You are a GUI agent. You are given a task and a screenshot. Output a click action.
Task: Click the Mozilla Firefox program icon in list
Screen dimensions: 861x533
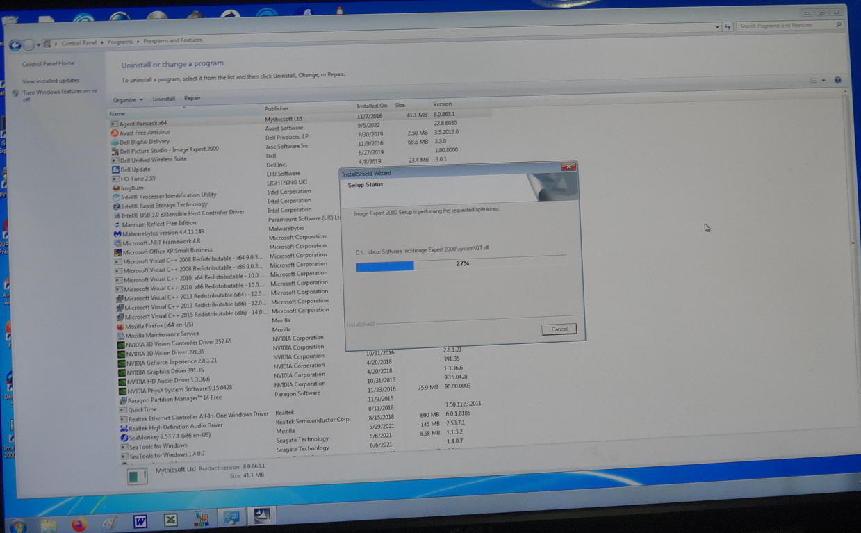click(120, 326)
